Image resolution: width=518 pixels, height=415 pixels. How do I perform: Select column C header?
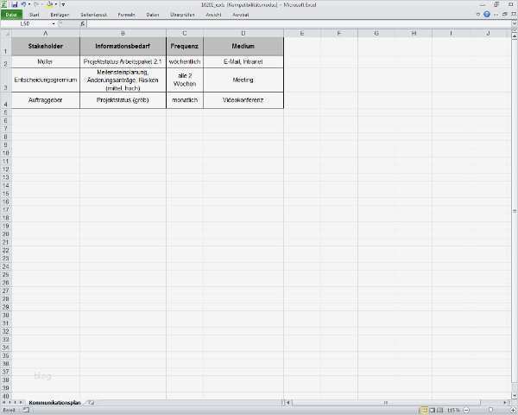tap(185, 33)
